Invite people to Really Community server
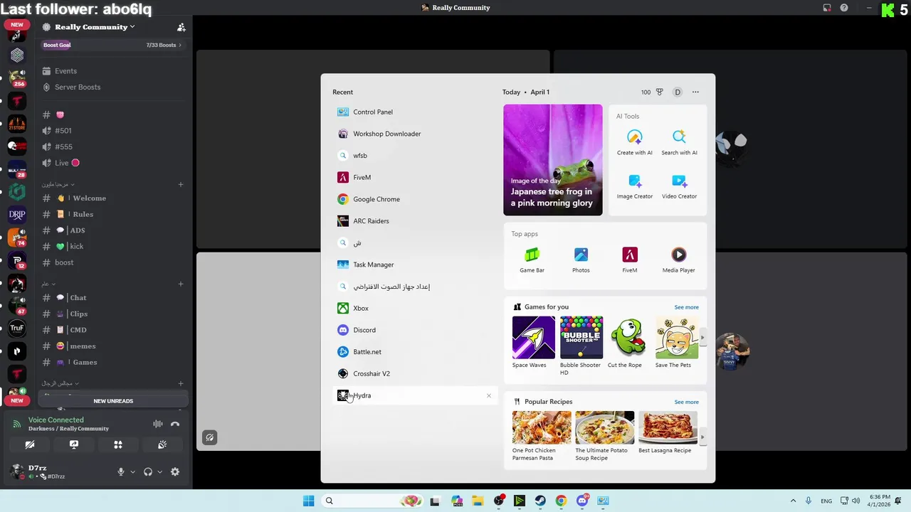 [181, 27]
